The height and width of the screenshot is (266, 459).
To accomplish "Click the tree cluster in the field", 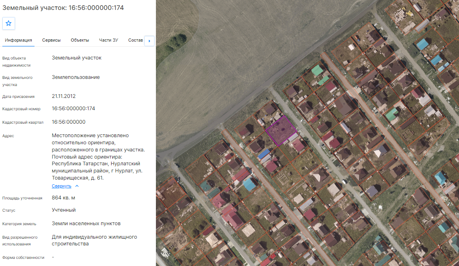I will [177, 41].
